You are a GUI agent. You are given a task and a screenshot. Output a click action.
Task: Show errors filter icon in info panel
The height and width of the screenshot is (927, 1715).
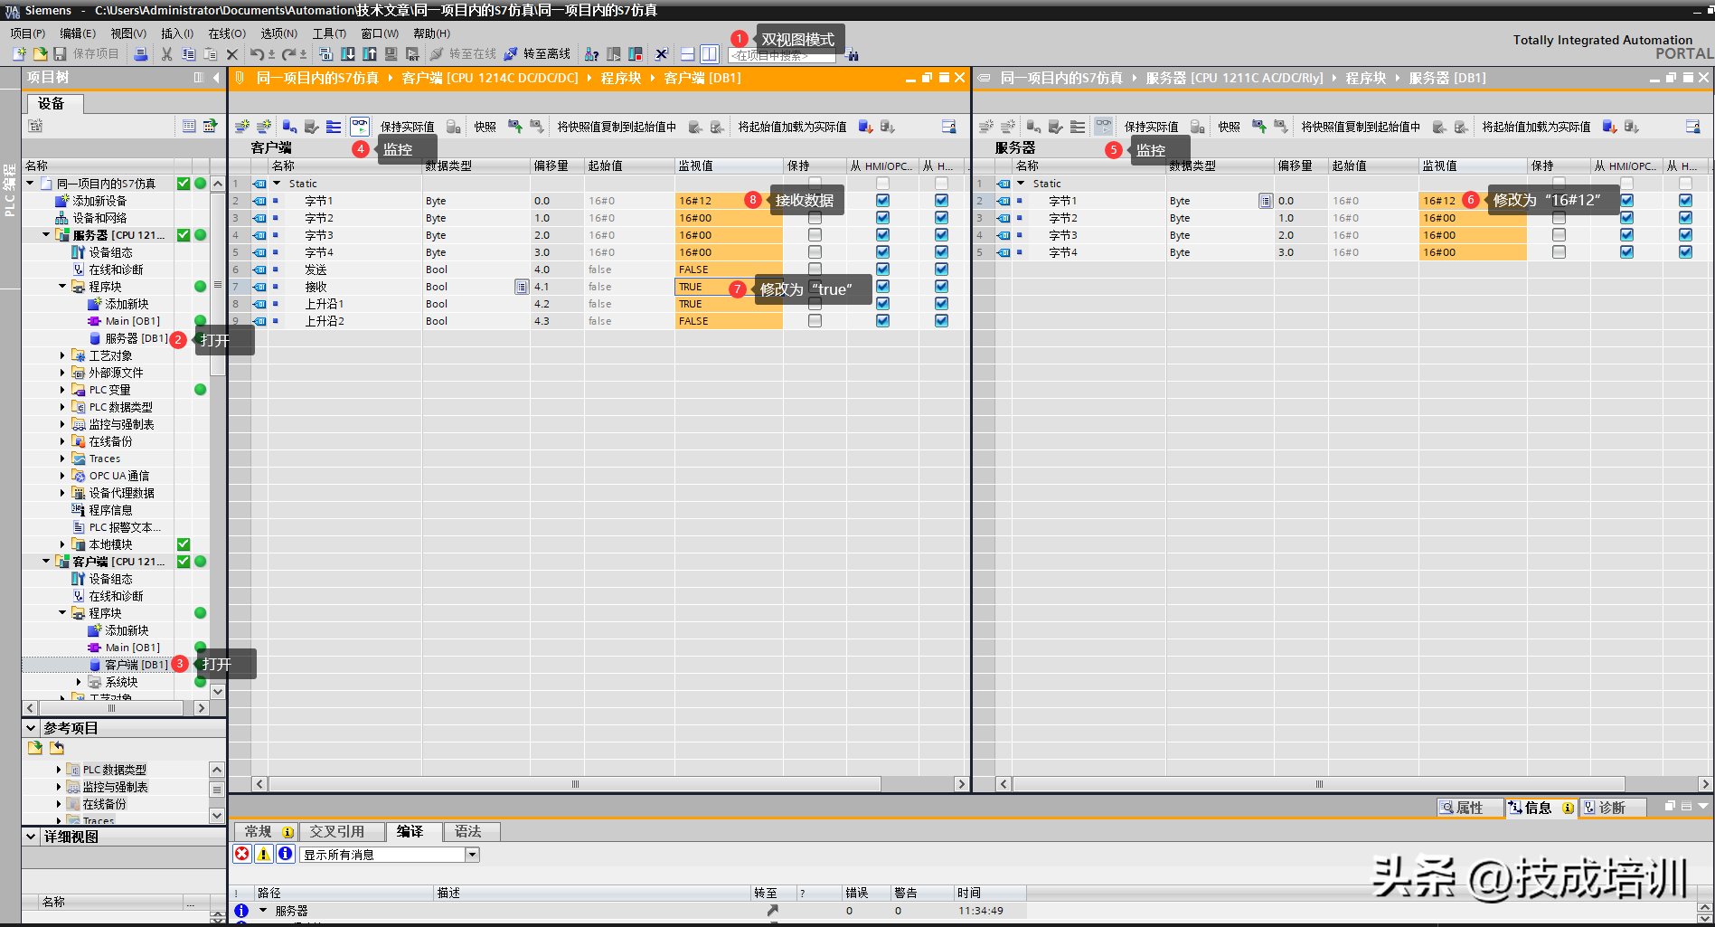coord(242,854)
